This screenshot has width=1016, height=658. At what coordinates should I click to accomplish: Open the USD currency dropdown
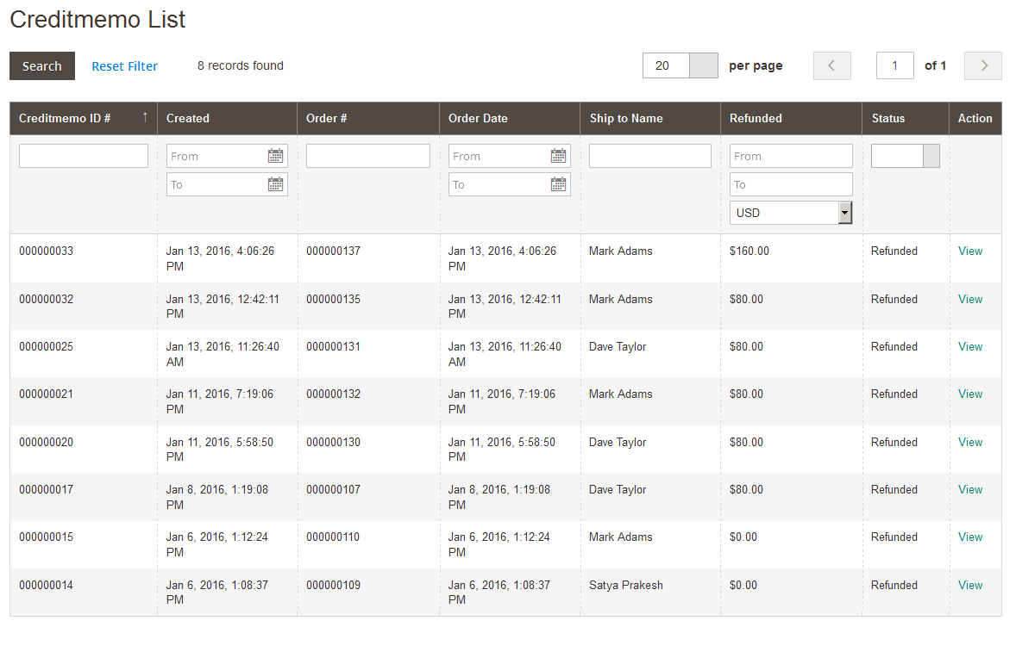coord(844,213)
